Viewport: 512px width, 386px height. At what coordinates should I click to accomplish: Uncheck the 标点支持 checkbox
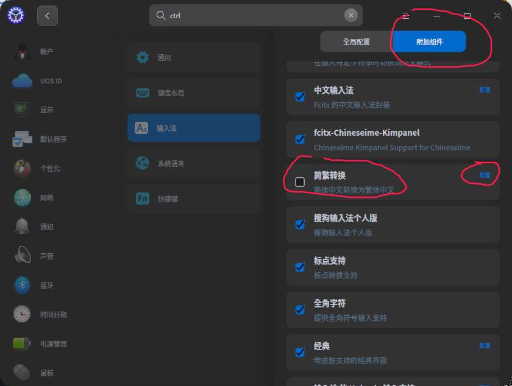click(x=300, y=267)
